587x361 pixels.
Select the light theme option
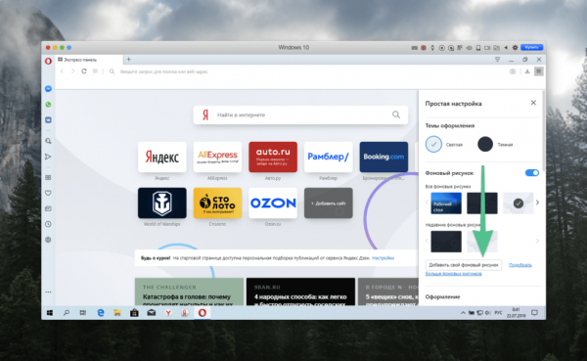[x=433, y=144]
